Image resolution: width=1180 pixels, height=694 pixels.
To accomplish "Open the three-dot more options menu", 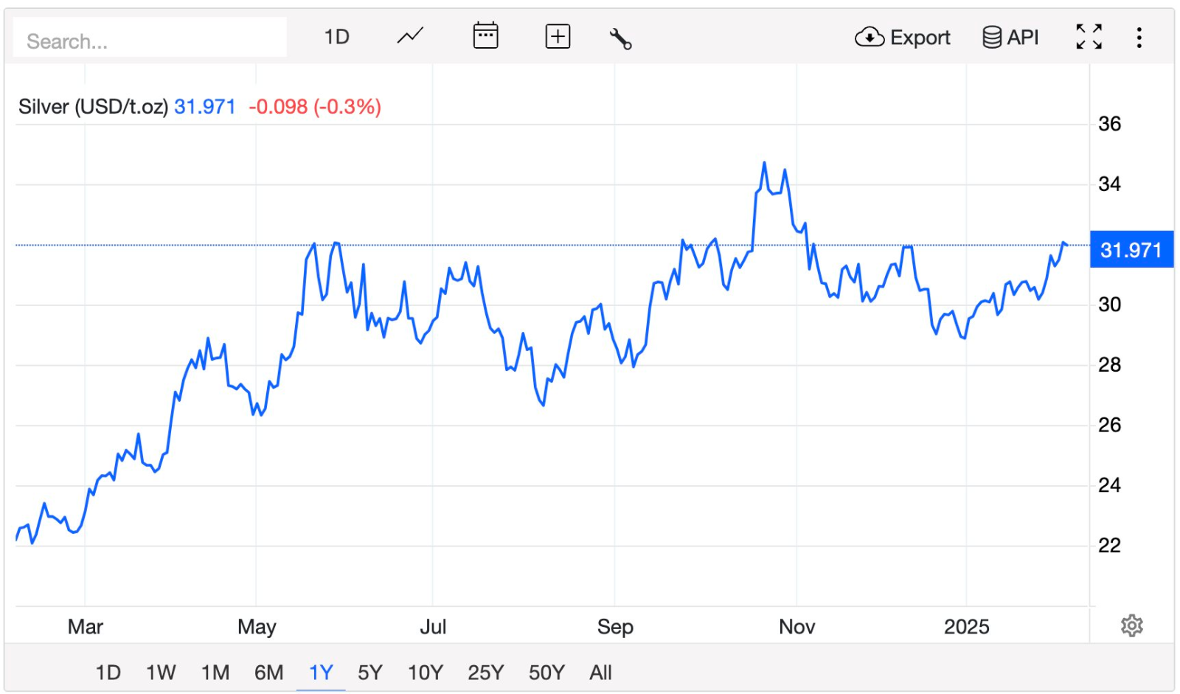I will point(1139,38).
